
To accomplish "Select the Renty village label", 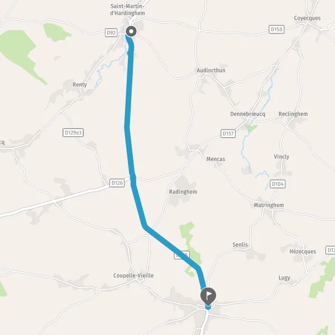I will click(80, 85).
